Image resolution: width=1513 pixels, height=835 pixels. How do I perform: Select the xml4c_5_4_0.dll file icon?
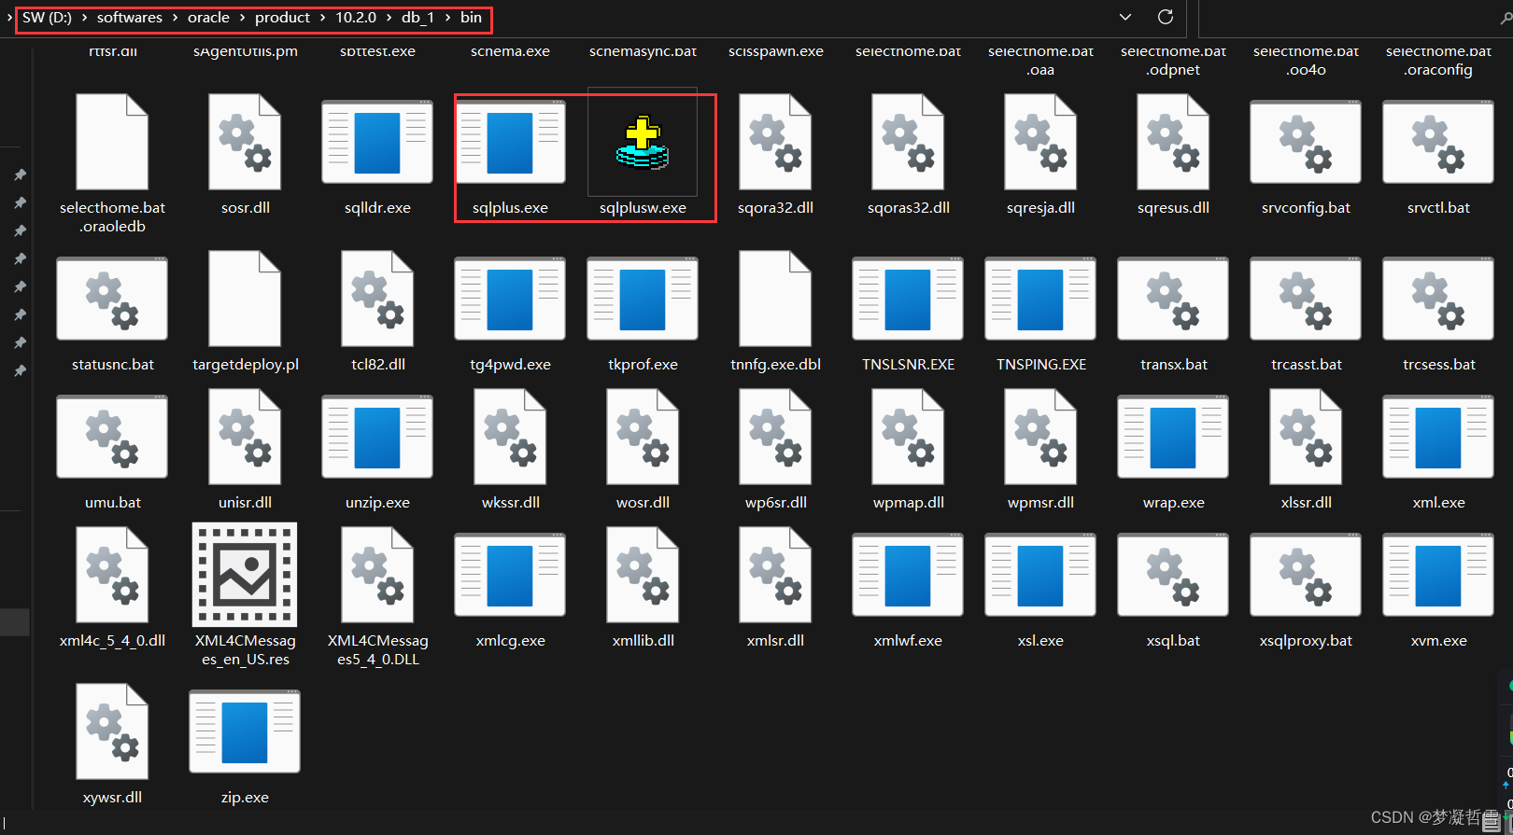112,576
